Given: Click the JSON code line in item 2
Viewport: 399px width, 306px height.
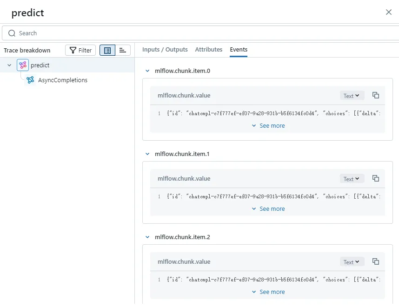Looking at the screenshot, I should [273, 280].
